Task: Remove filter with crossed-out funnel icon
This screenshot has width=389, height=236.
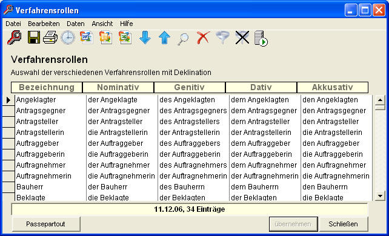Action: (242, 38)
